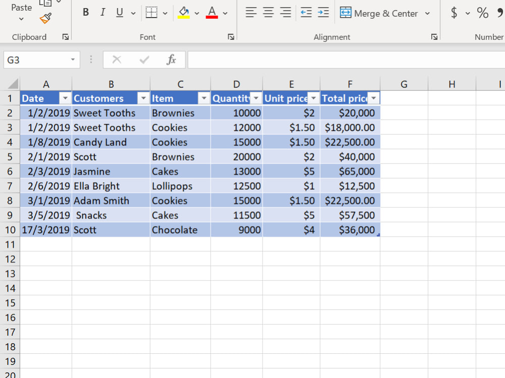505x378 pixels.
Task: Open Total price column filter dropdown
Action: 374,98
